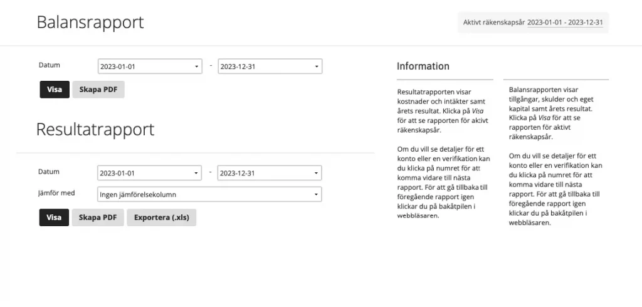This screenshot has width=642, height=307.
Task: Click the Jämför med label
Action: pos(56,193)
